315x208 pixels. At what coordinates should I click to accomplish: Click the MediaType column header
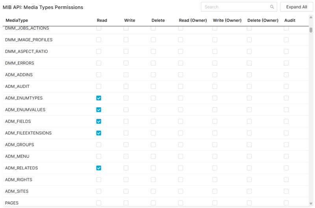pyautogui.click(x=17, y=20)
